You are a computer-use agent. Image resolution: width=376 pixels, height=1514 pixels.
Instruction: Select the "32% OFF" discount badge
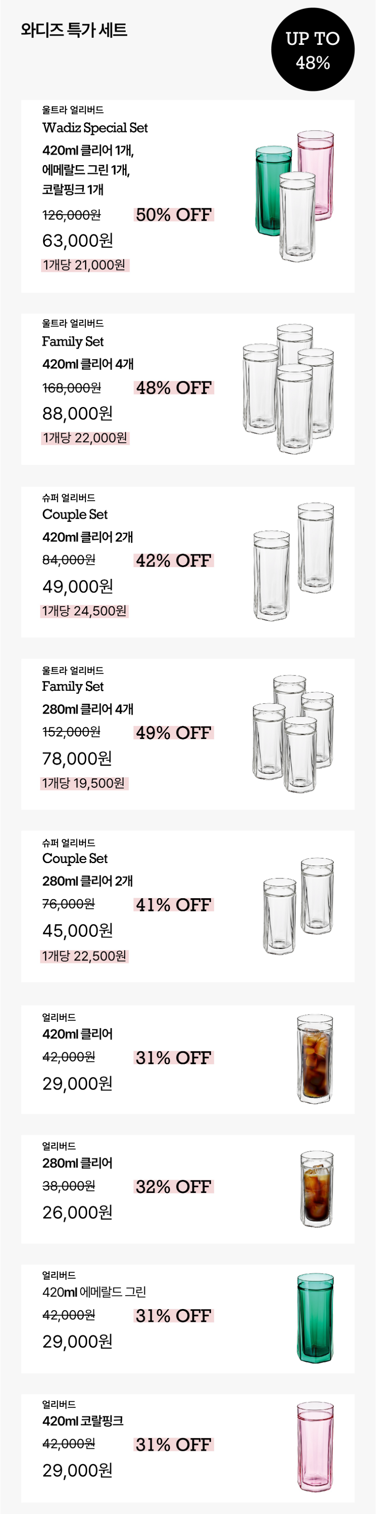[x=174, y=1187]
